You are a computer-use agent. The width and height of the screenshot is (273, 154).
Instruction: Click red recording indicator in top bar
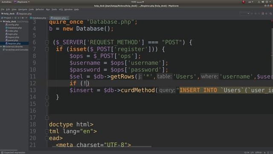tap(244, 2)
